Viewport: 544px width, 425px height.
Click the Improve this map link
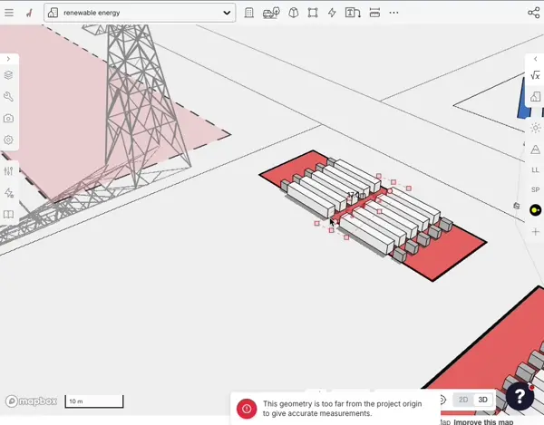tap(483, 421)
